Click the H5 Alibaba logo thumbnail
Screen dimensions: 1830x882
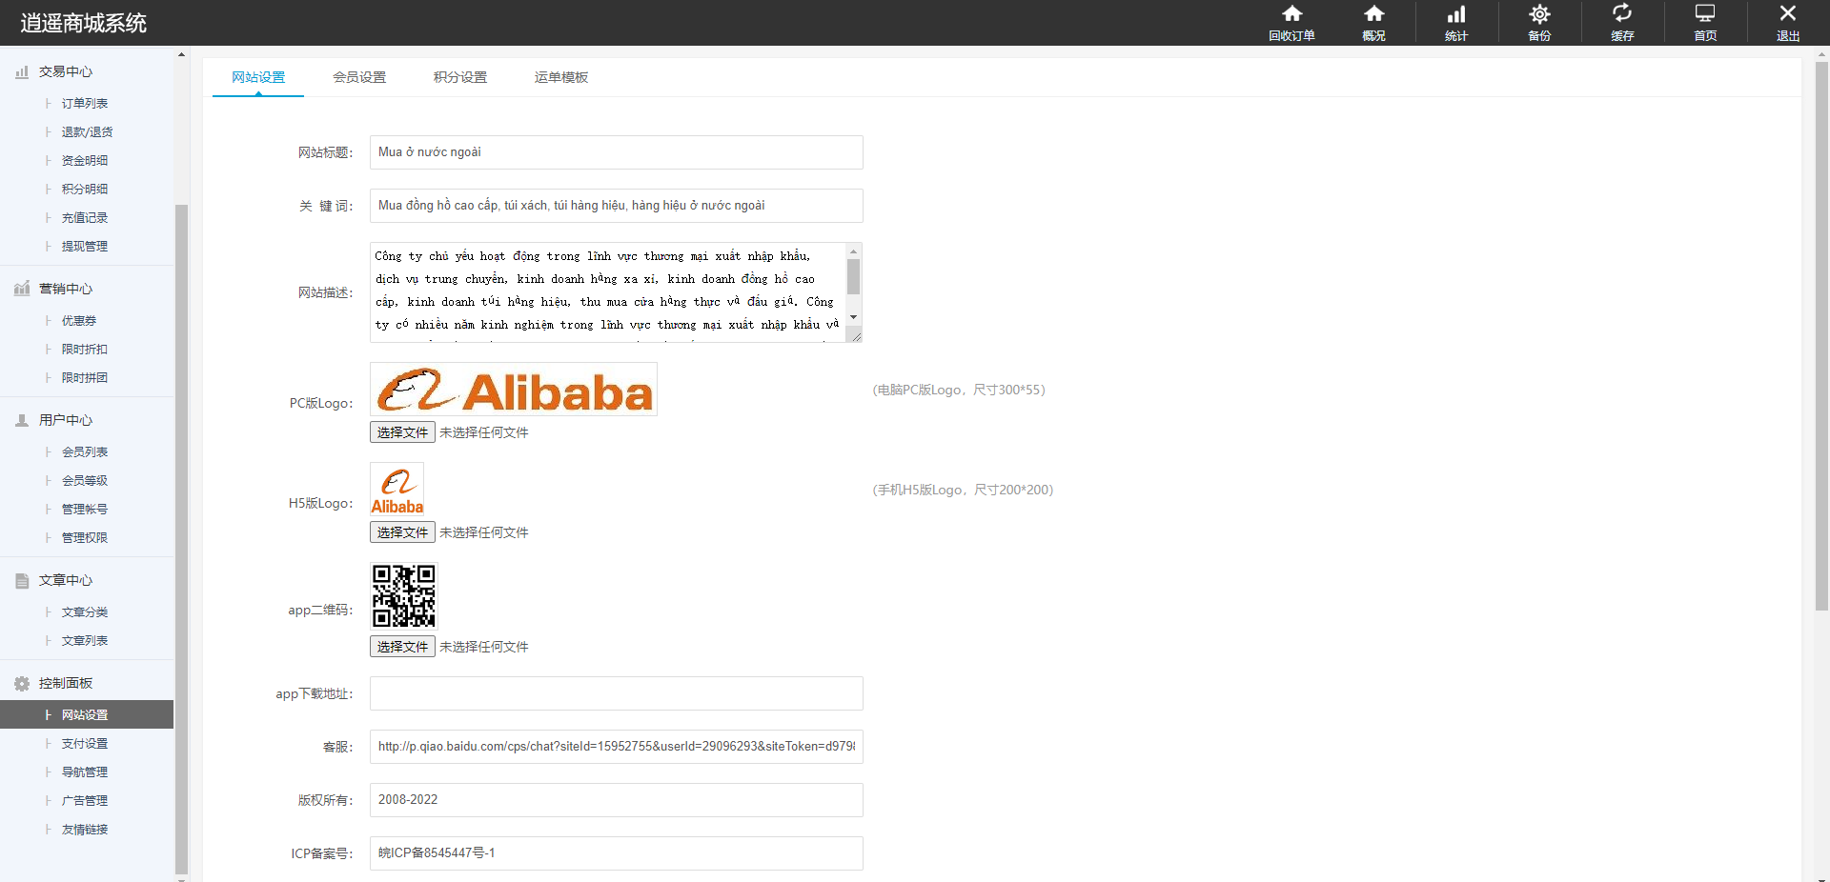pos(396,490)
